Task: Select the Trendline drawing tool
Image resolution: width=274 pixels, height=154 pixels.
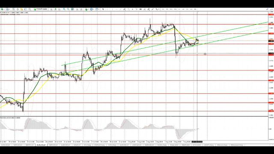Action: 120,9
